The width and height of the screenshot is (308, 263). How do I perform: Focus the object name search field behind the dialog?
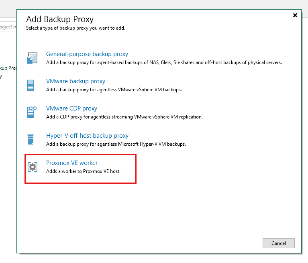[8, 27]
